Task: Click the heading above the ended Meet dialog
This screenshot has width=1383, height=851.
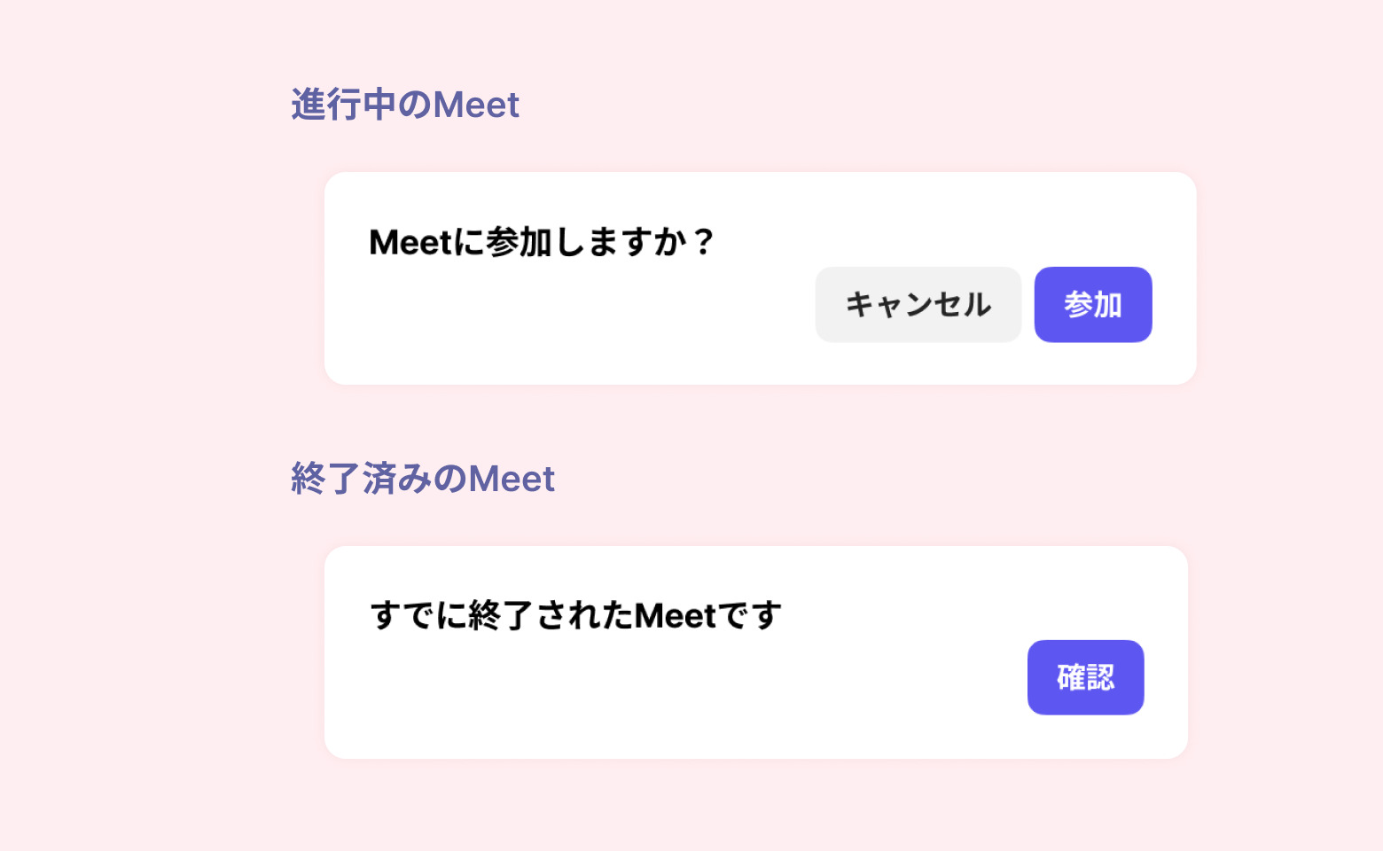Action: tap(423, 479)
